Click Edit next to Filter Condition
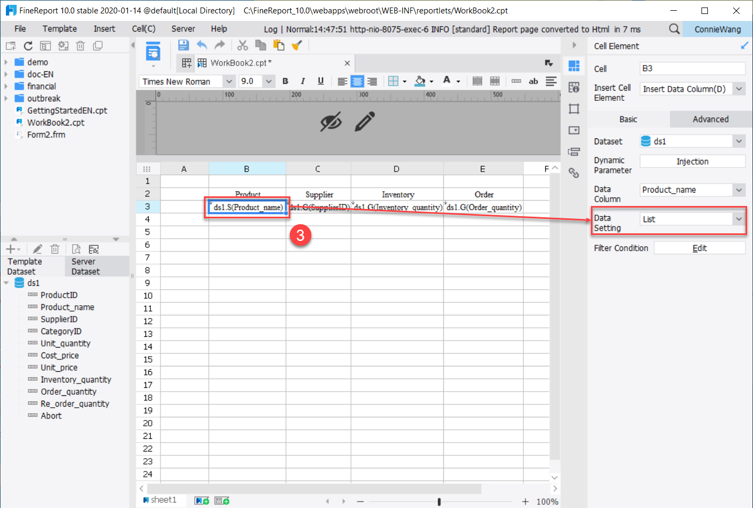753x508 pixels. (x=699, y=247)
